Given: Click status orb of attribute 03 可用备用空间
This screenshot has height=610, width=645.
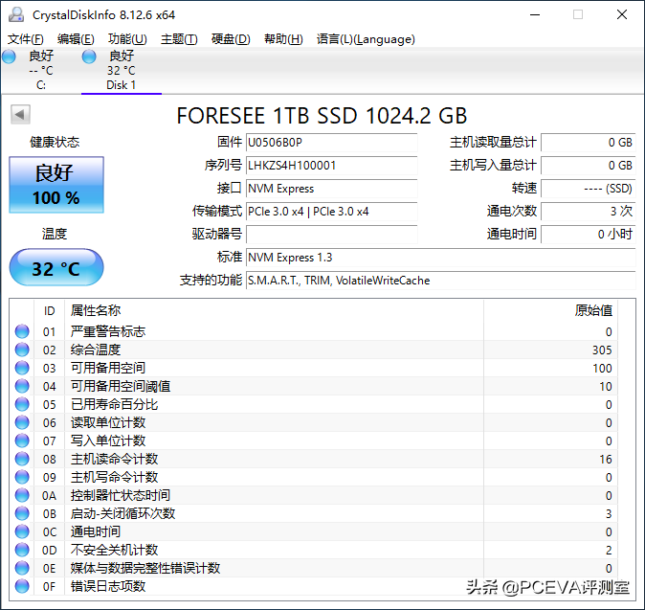Looking at the screenshot, I should 22,368.
